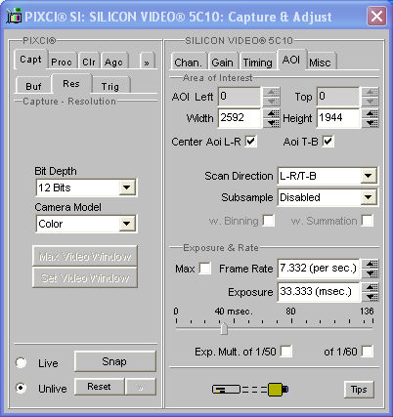Switch to the Chan. tab
393x417 pixels.
(x=189, y=62)
